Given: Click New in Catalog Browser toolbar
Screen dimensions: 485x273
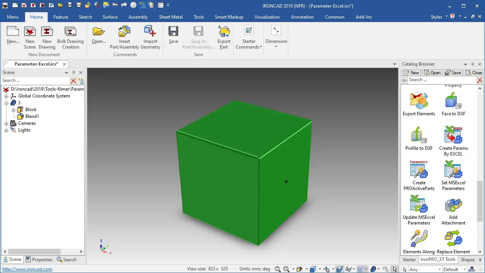Looking at the screenshot, I should pyautogui.click(x=411, y=73).
